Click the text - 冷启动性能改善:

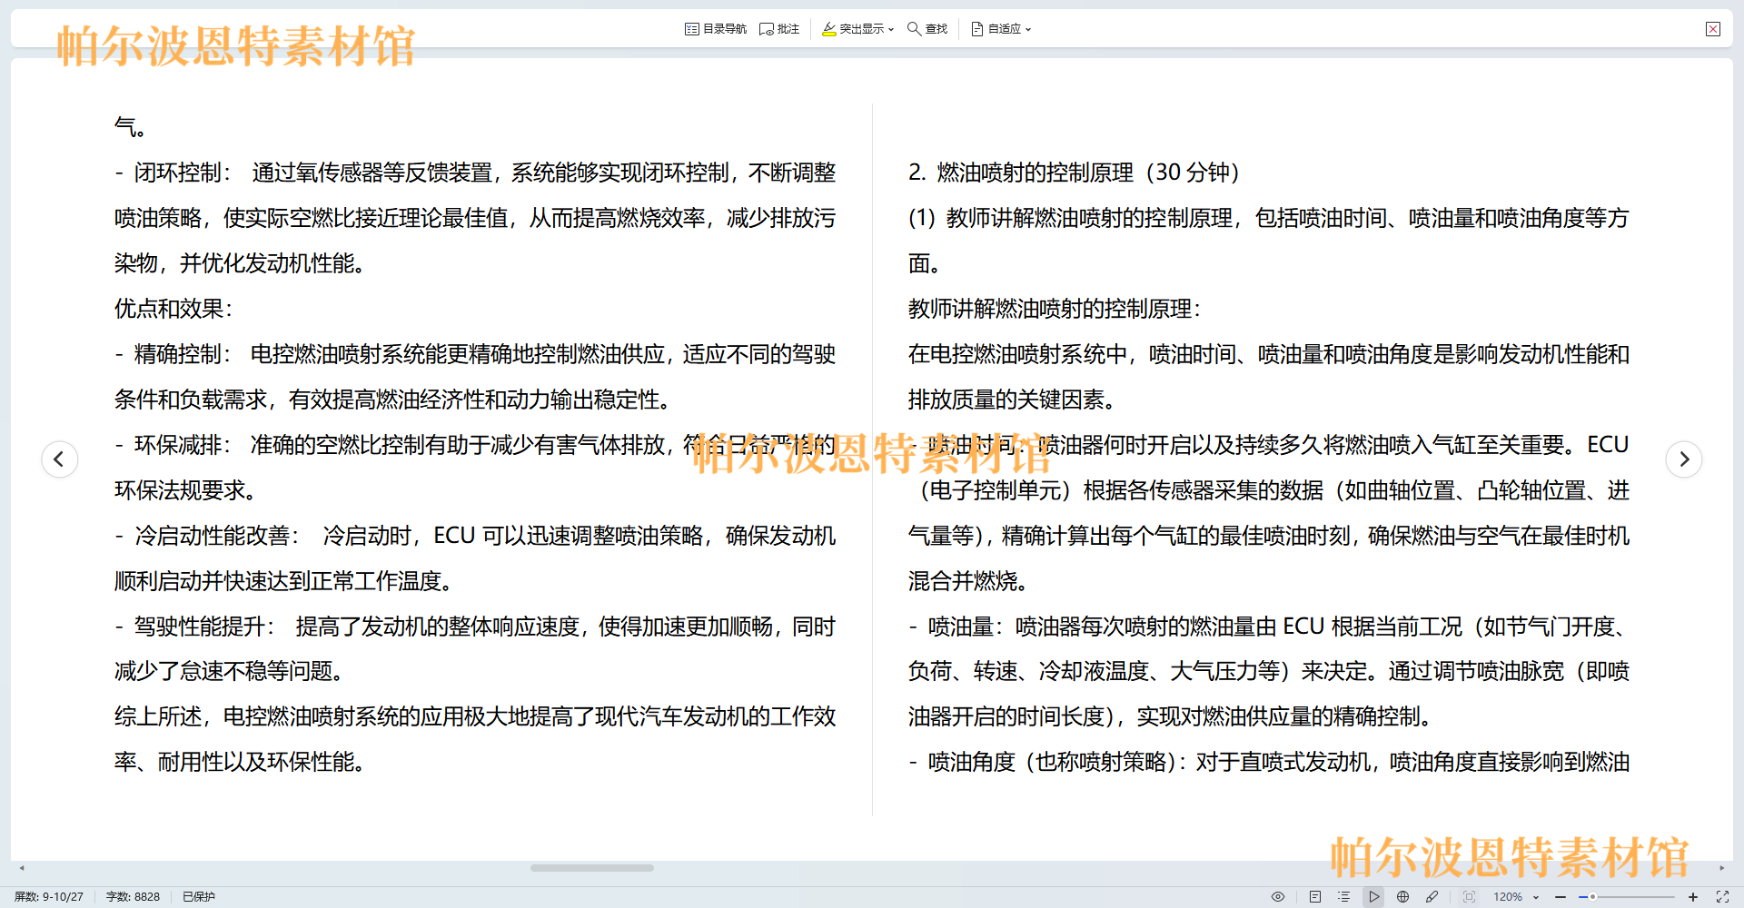207,536
